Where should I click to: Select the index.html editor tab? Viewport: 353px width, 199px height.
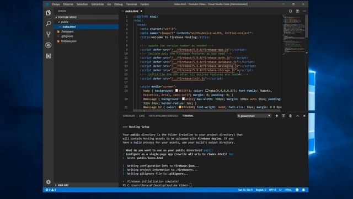tap(131, 11)
